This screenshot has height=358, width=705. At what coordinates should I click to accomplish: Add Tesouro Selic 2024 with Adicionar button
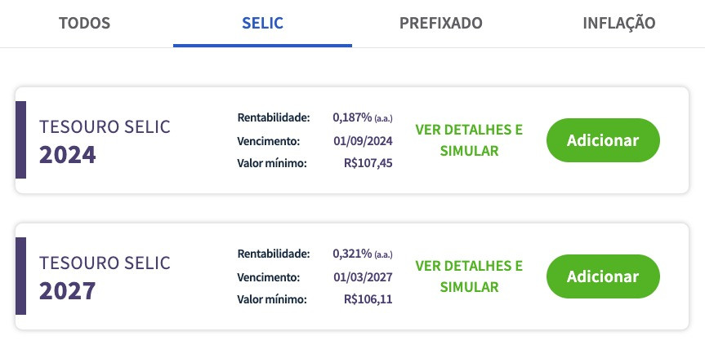tap(603, 140)
